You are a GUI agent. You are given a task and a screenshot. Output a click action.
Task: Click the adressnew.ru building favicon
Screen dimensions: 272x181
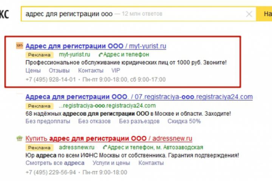(x=19, y=138)
